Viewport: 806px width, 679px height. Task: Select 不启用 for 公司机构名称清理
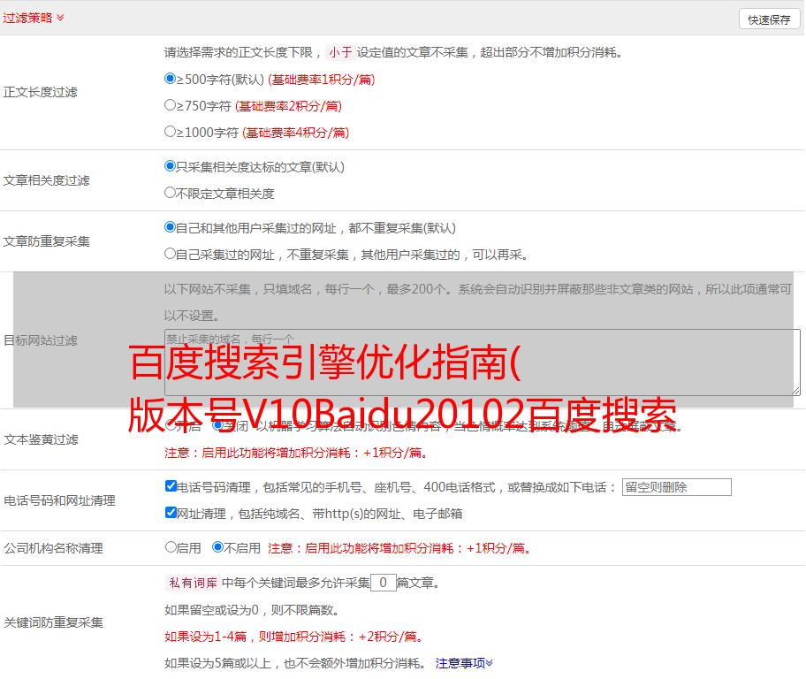point(218,547)
